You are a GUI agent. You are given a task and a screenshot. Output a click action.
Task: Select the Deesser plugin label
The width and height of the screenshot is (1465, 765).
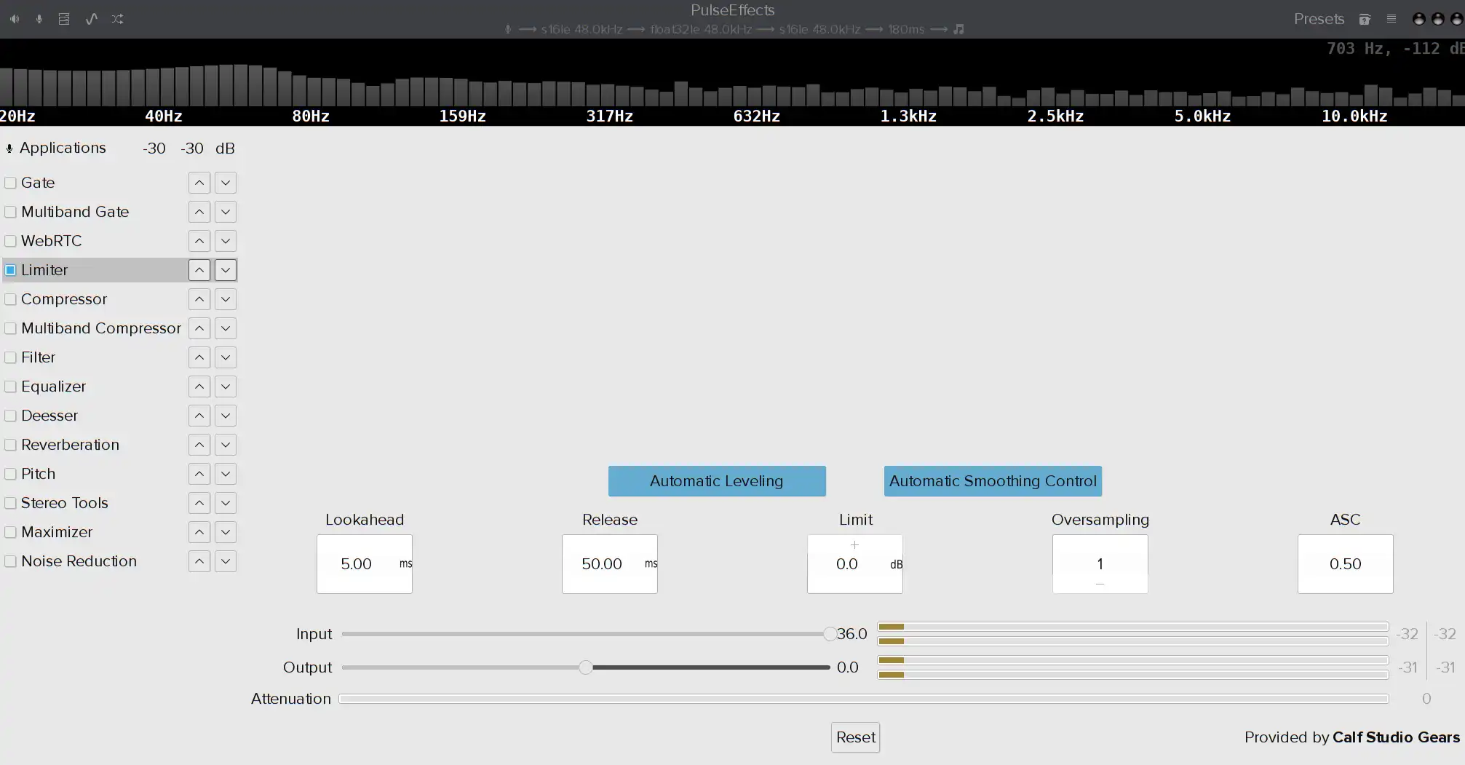pyautogui.click(x=49, y=416)
